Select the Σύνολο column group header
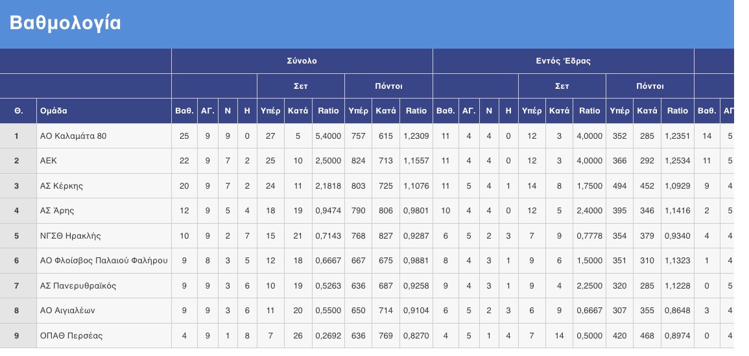Viewport: 749px width, 356px height. click(x=302, y=61)
